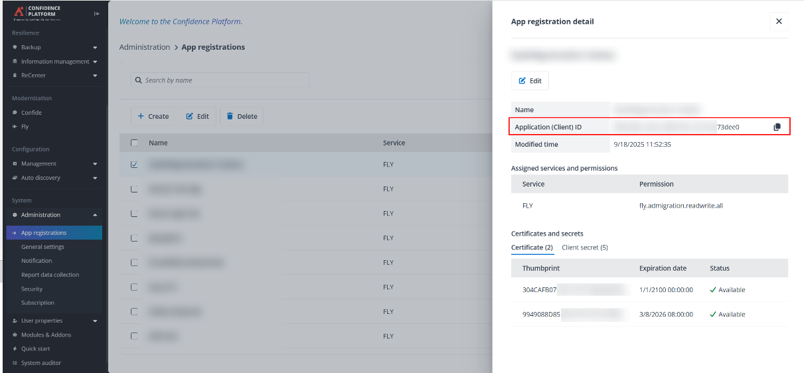Screen dimensions: 804x373
Task: Switch to the Client secret (5) tab
Action: point(585,248)
